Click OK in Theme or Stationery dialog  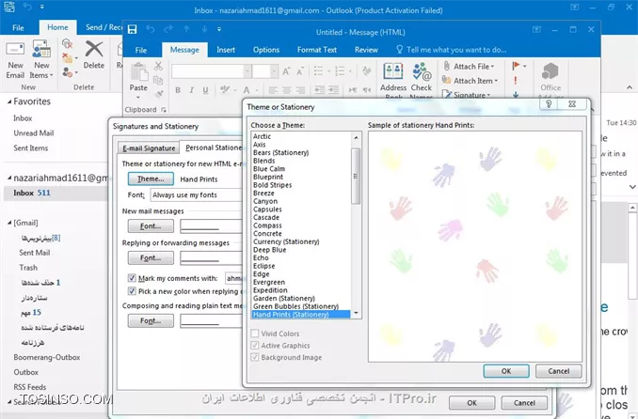point(506,371)
